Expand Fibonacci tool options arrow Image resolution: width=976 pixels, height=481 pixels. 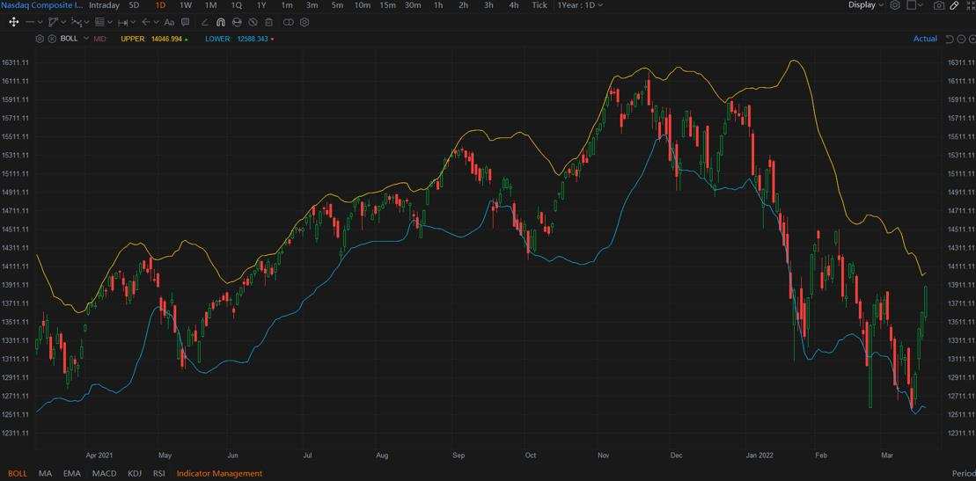[x=110, y=22]
